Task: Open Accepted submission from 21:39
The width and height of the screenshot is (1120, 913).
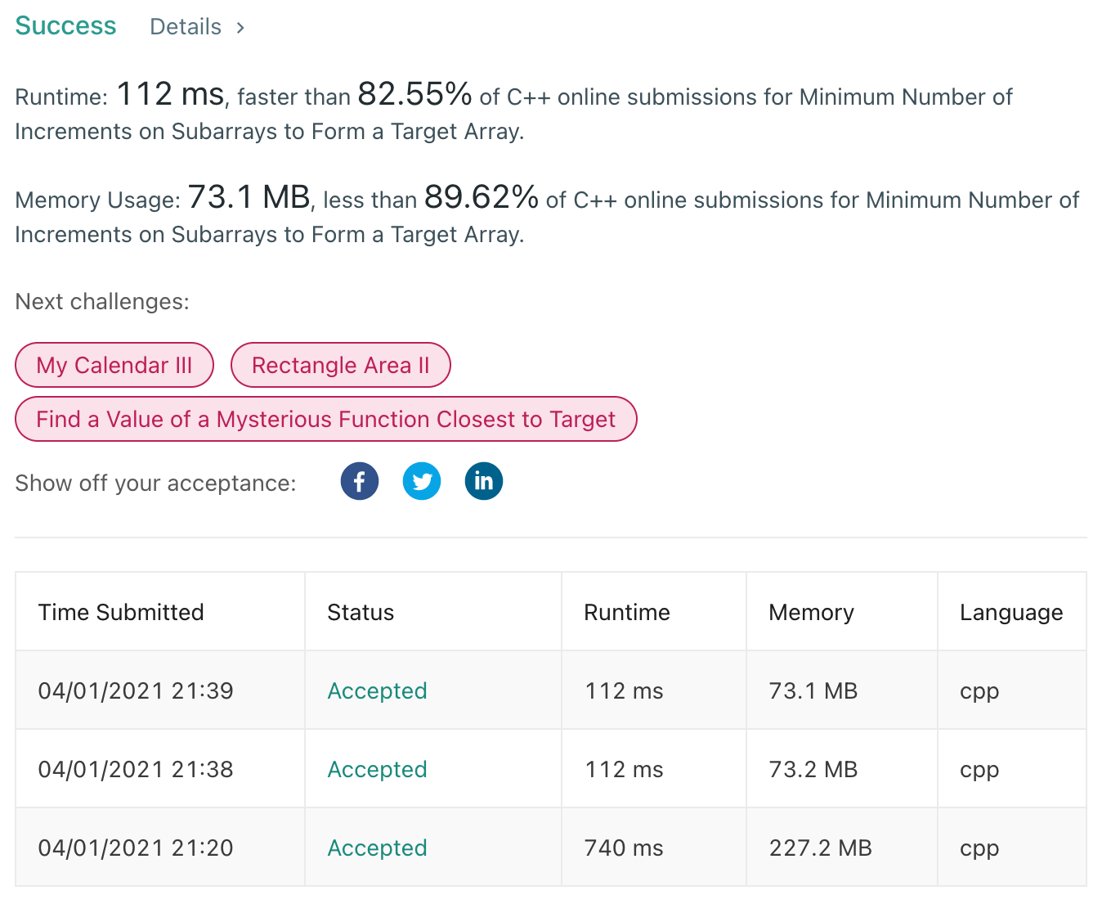Action: (x=377, y=690)
